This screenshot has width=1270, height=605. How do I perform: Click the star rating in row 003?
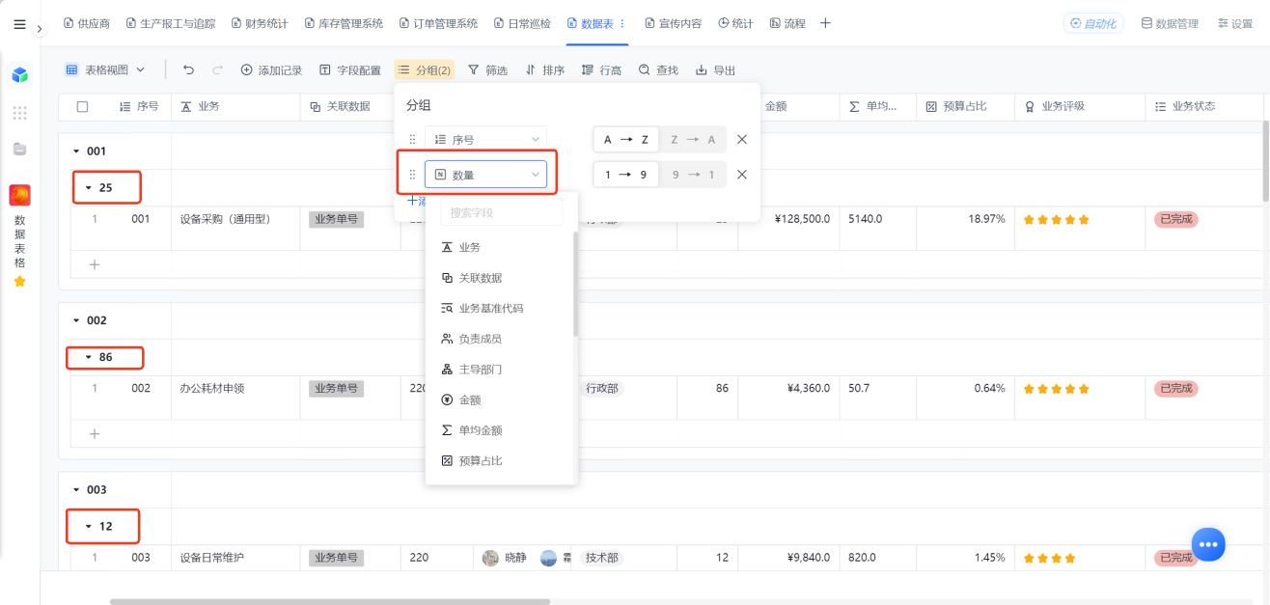1050,558
